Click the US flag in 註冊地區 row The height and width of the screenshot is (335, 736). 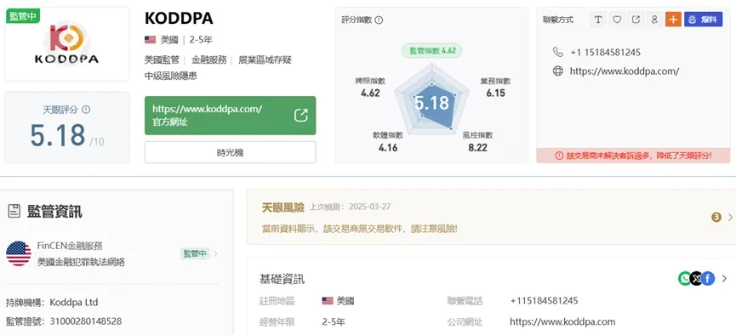tap(328, 301)
